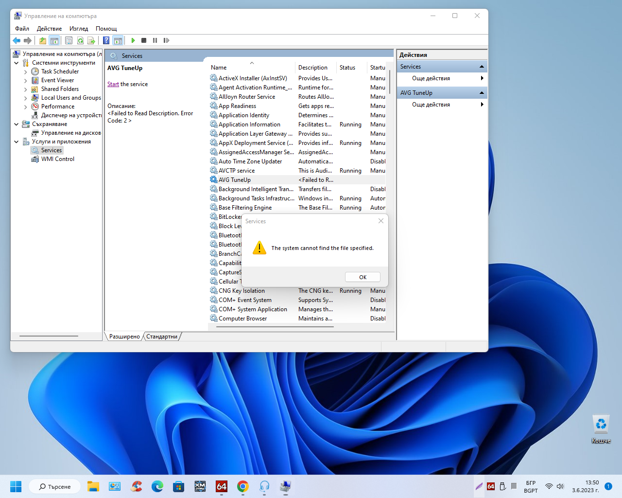The width and height of the screenshot is (622, 498).
Task: Toggle the Show/Hide Action Pane icon
Action: click(118, 40)
